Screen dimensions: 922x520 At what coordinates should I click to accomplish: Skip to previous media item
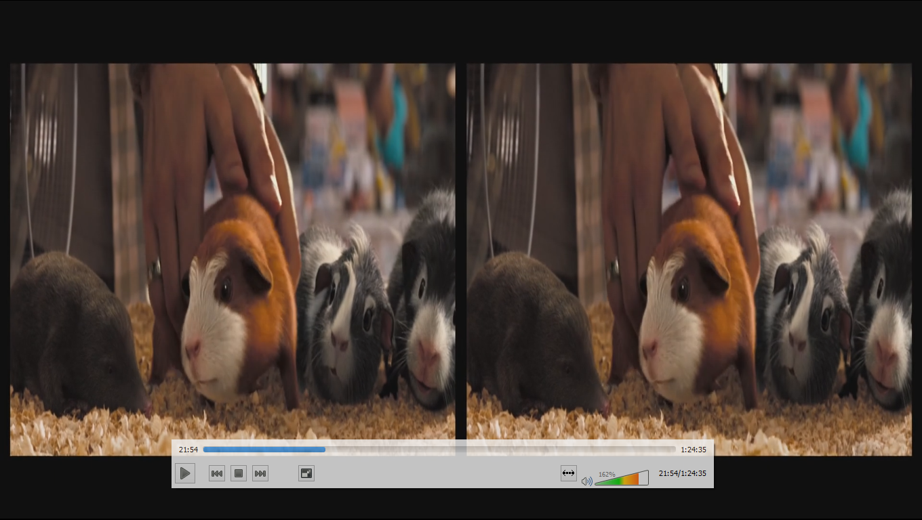(x=217, y=473)
